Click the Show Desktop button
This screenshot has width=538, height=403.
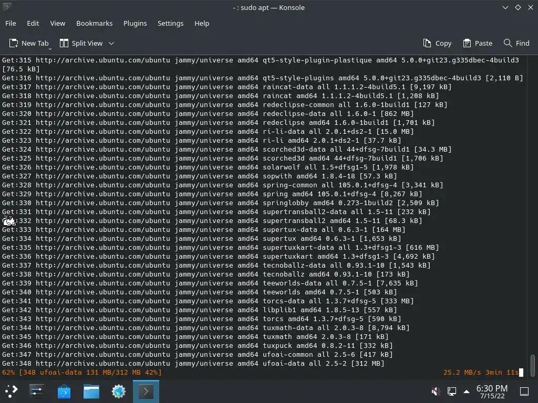[x=524, y=391]
